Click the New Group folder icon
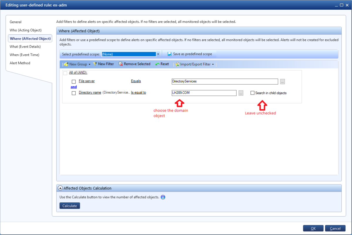Screen dimensions: 352x235 click(x=66, y=64)
